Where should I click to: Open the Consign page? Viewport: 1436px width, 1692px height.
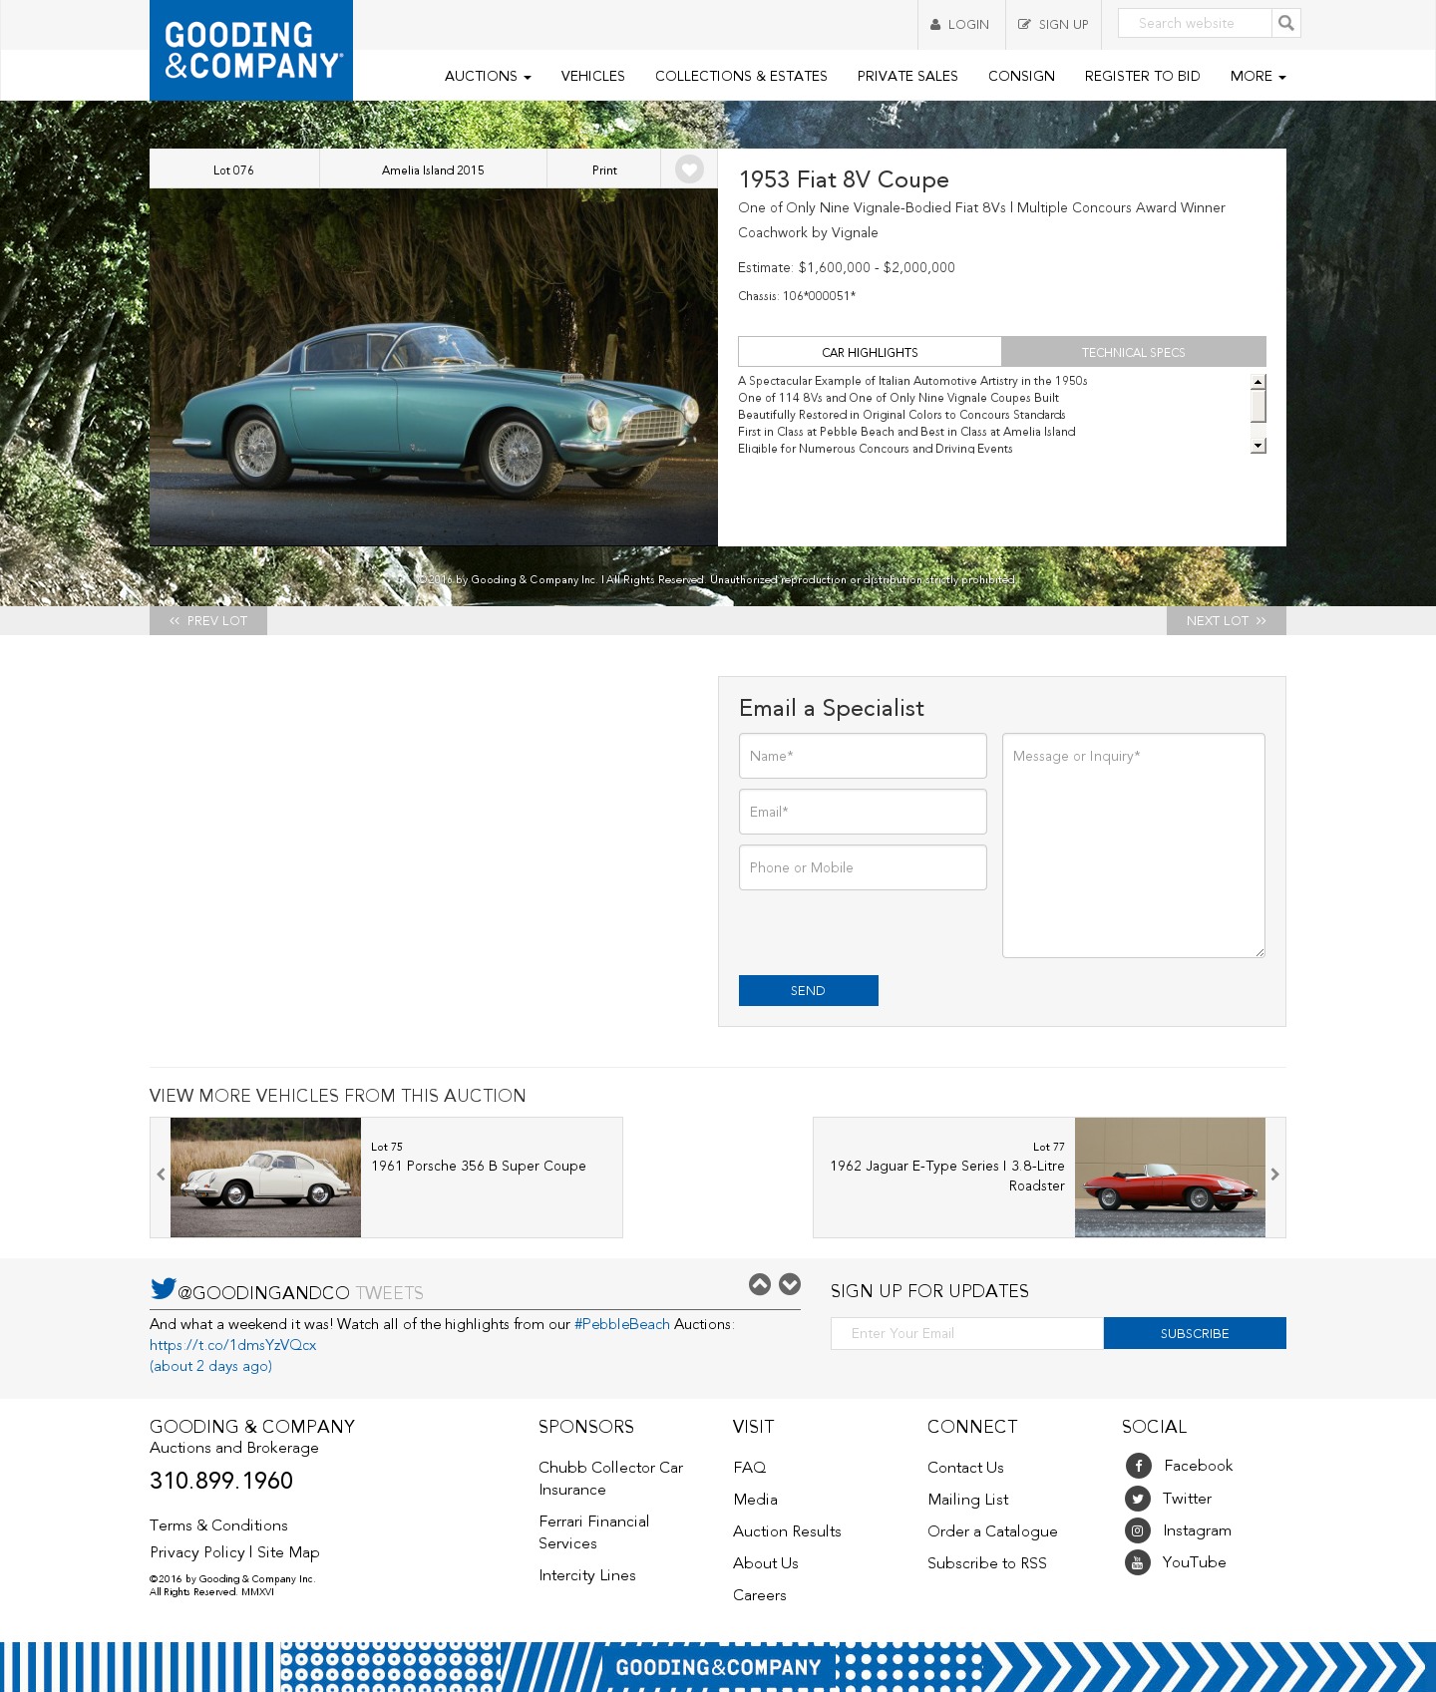(1021, 76)
